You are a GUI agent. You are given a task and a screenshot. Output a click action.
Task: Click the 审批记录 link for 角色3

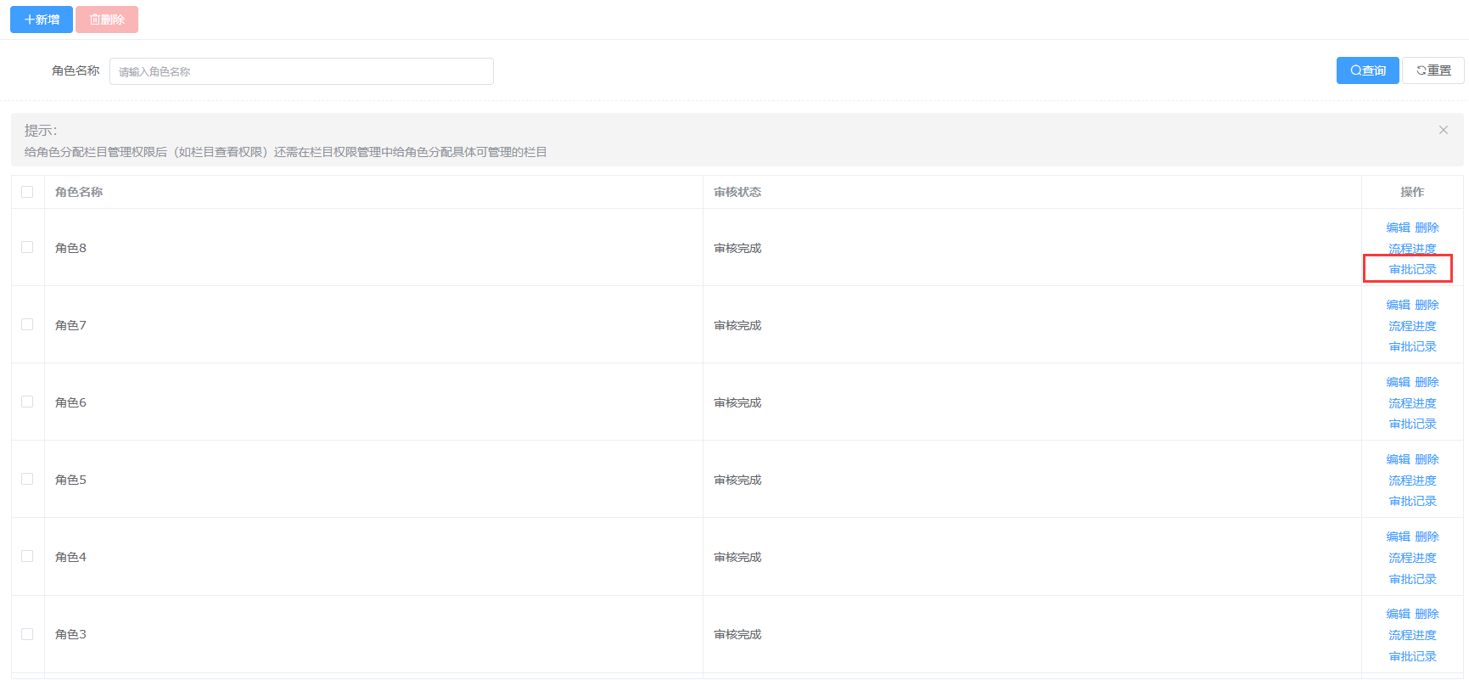coord(1412,656)
